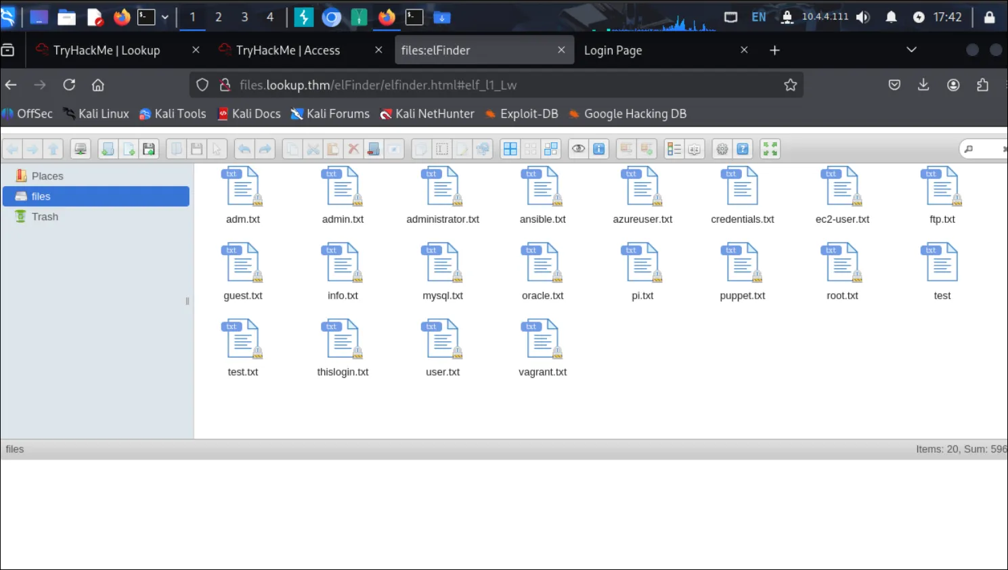Close the files:elFinder tab
Screen dimensions: 1008x570
(x=561, y=50)
